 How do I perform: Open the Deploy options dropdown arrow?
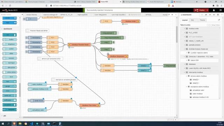point(207,10)
